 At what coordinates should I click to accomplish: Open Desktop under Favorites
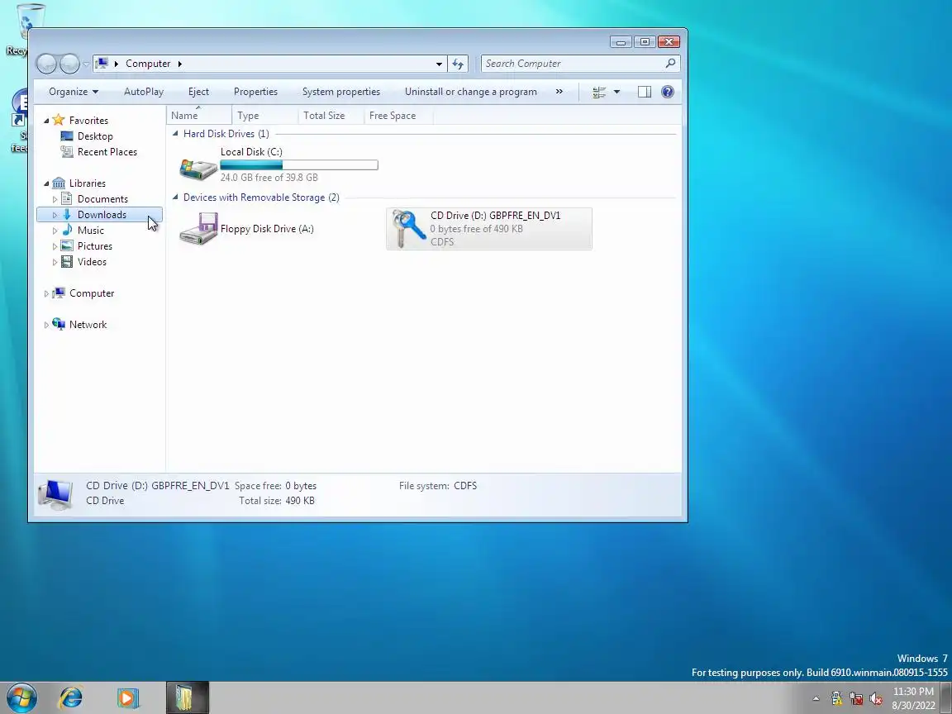click(x=95, y=136)
